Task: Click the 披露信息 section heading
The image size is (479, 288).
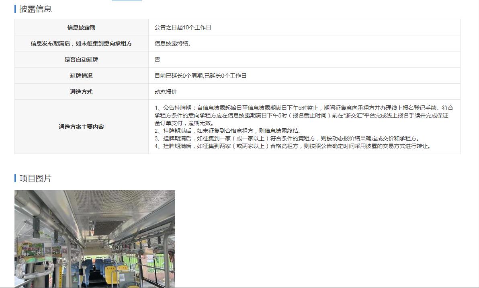Action: [x=36, y=9]
